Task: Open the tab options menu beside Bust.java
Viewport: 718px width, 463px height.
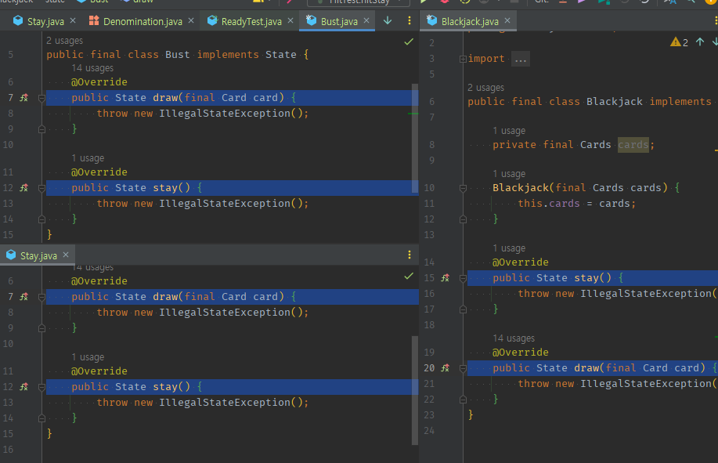Action: (x=410, y=20)
